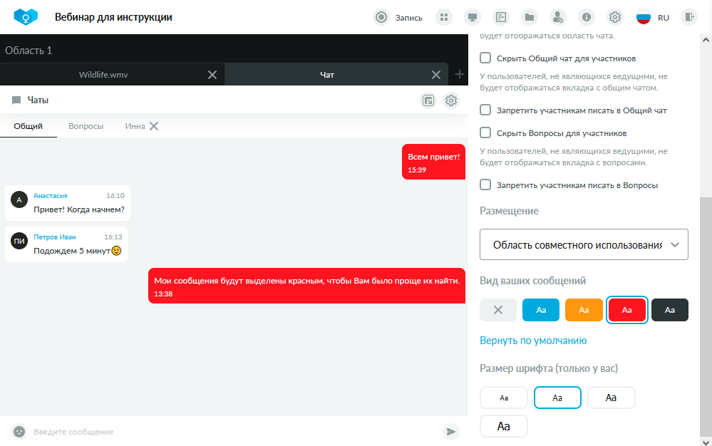712x446 pixels.
Task: Open the participants settings user icon
Action: 557,17
